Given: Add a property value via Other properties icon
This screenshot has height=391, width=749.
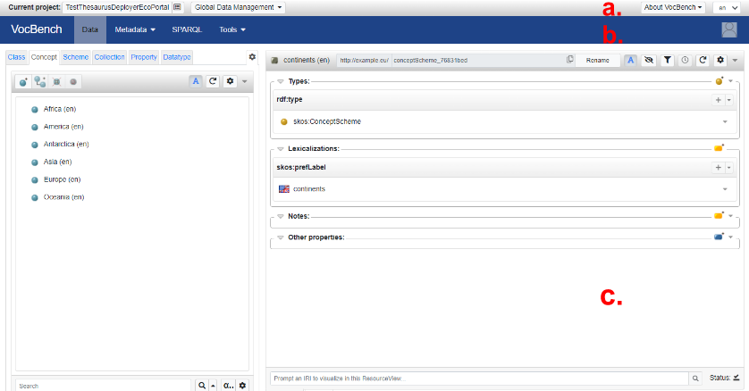Looking at the screenshot, I should (x=719, y=237).
